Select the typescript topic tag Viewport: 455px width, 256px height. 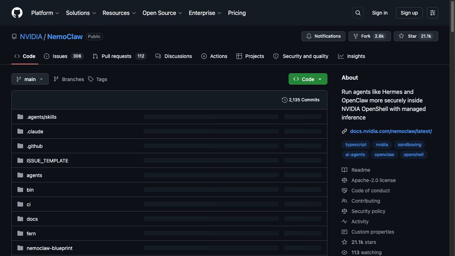[x=356, y=145]
